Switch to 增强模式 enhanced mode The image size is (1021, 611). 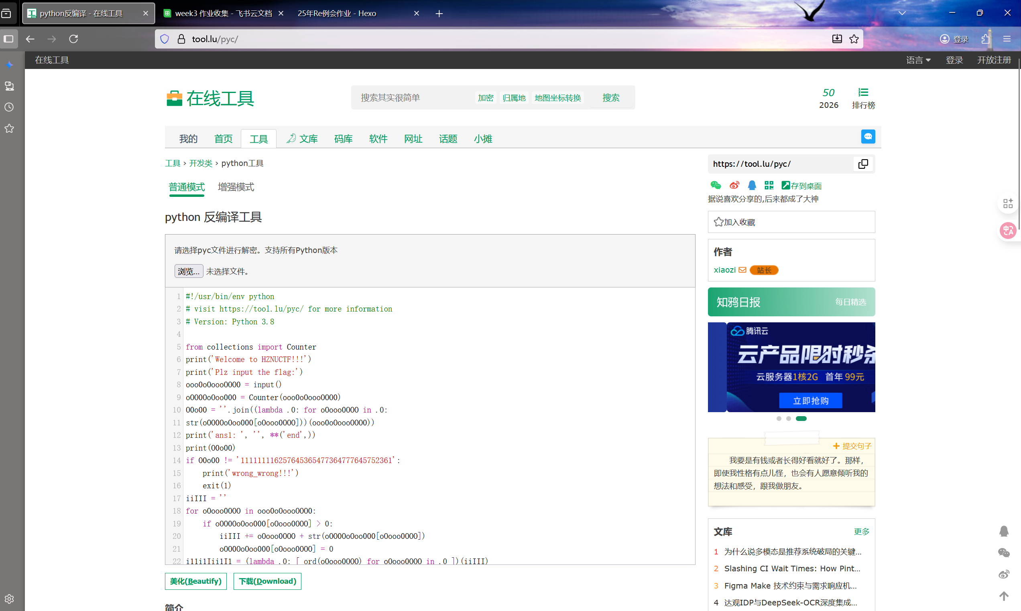236,187
